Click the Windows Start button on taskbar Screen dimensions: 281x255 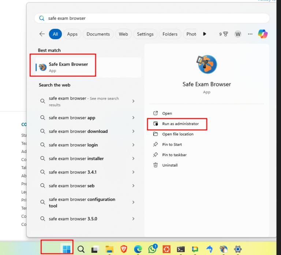[x=67, y=249]
